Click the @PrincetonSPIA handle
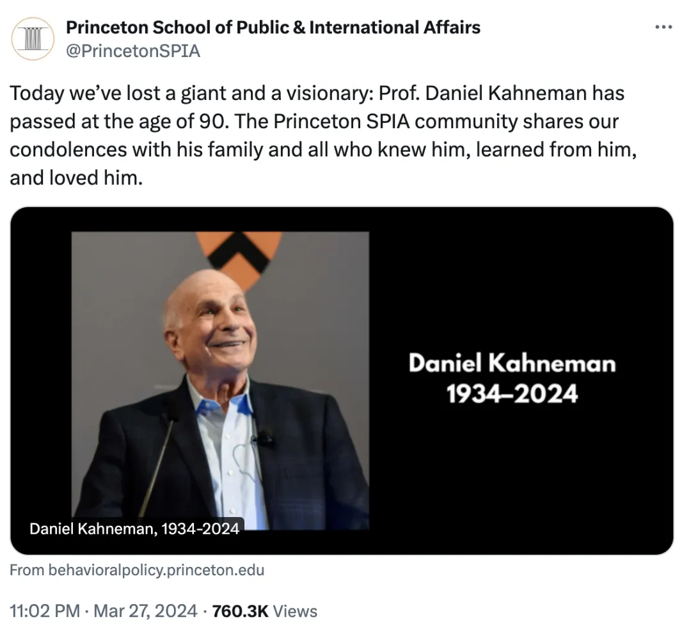This screenshot has width=691, height=640. (133, 51)
